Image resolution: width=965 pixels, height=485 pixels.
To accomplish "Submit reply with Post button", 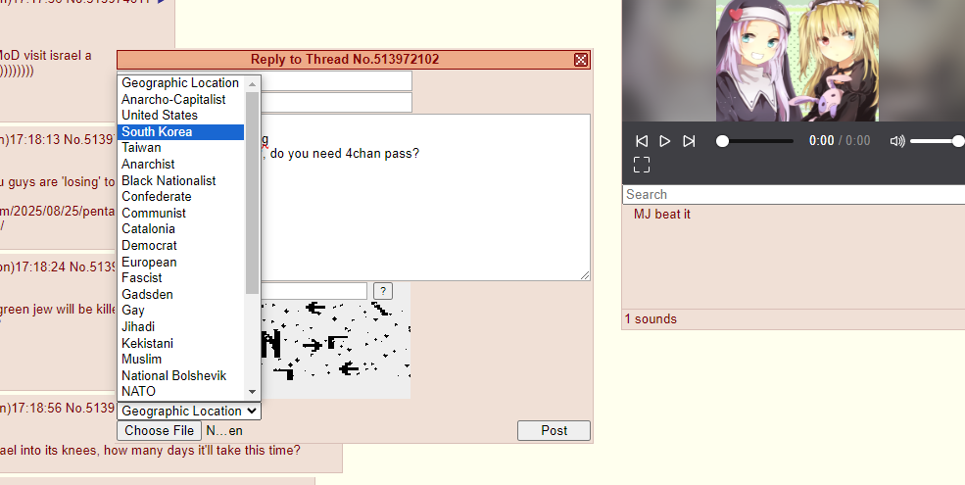I will pyautogui.click(x=554, y=431).
